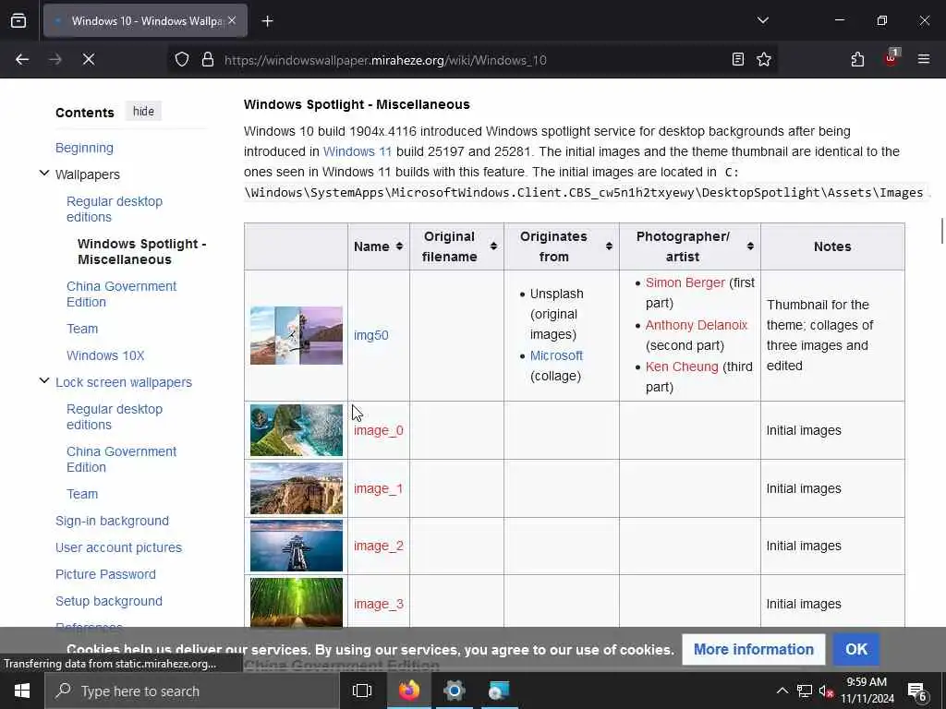Toggle reader view for this page
946x709 pixels.
click(738, 59)
